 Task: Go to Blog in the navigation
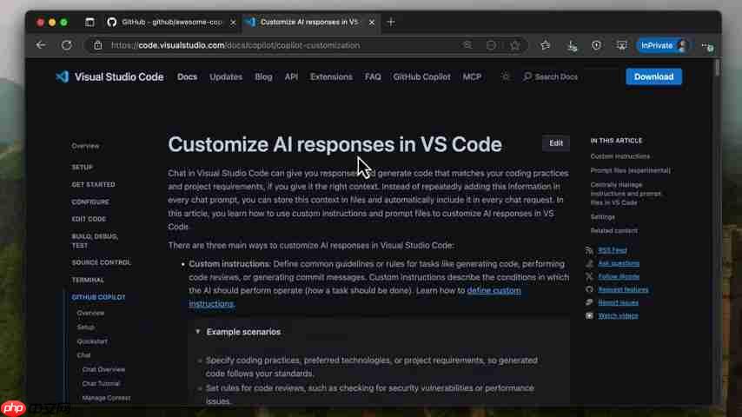(x=263, y=76)
